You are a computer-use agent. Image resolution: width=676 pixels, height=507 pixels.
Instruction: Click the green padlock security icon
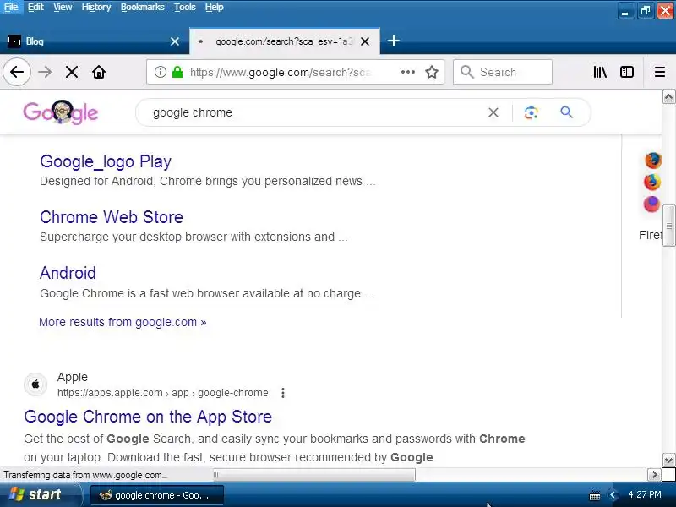coord(177,72)
